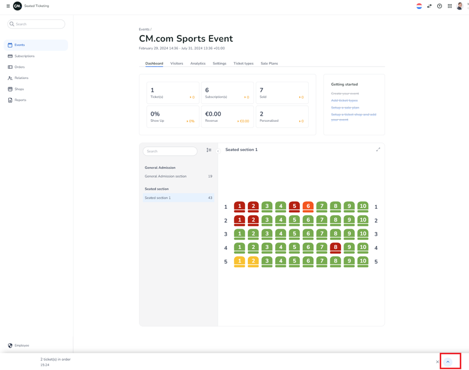Viewport: 469px width, 370px height.
Task: Click the Events breadcrumb link
Action: [x=144, y=29]
